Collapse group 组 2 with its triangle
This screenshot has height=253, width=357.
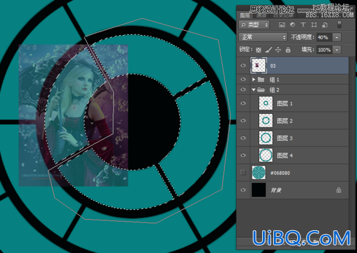(x=254, y=90)
